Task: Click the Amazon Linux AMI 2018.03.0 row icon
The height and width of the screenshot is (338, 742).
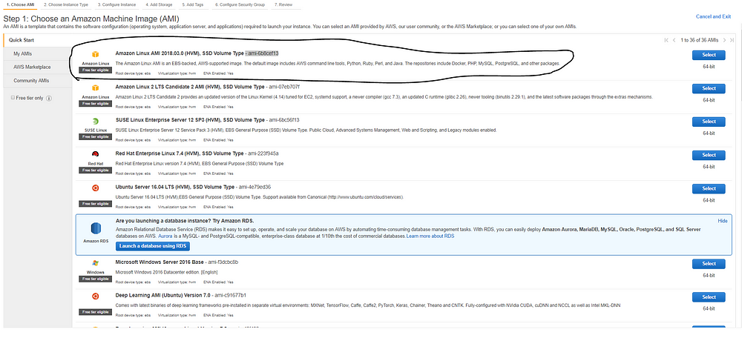Action: [95, 54]
